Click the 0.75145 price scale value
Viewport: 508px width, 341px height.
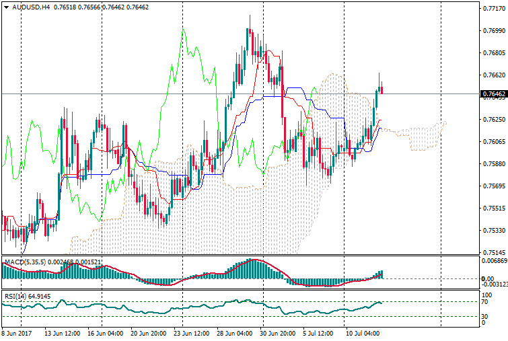coord(494,252)
